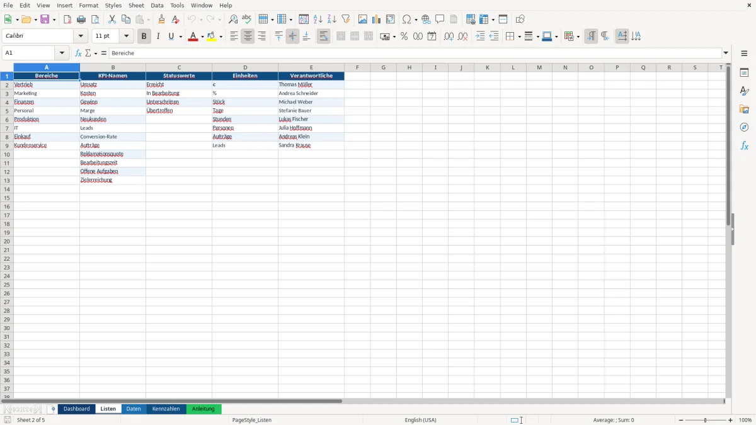Open Function Wizard next to Name Box
756x425 pixels.
click(x=78, y=54)
